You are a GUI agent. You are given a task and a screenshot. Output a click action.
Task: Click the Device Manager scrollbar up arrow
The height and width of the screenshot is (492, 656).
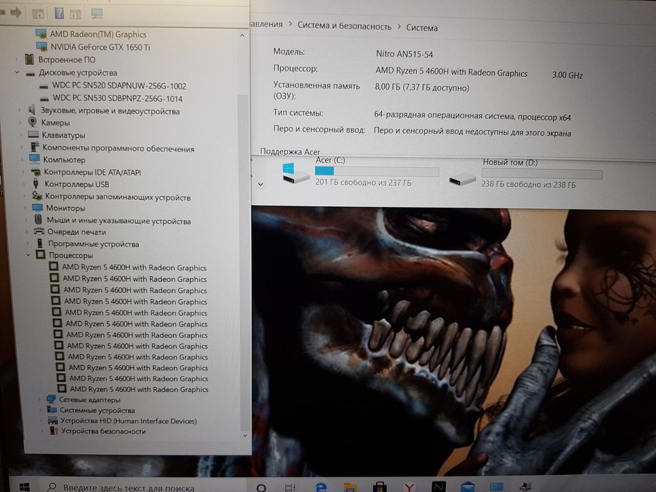pos(242,36)
